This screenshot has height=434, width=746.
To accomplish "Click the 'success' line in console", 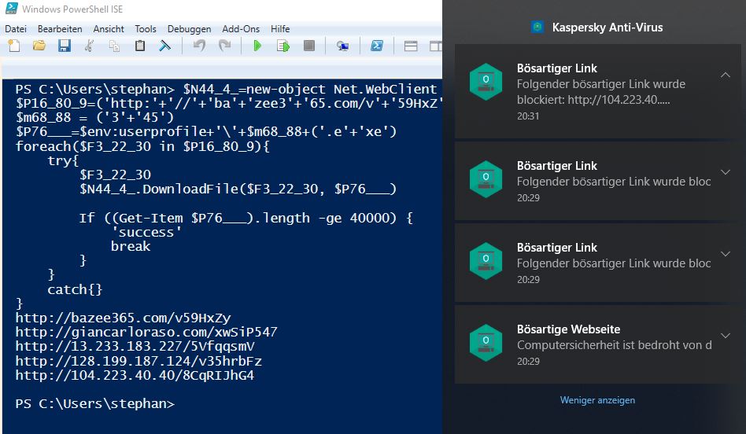I will [146, 232].
